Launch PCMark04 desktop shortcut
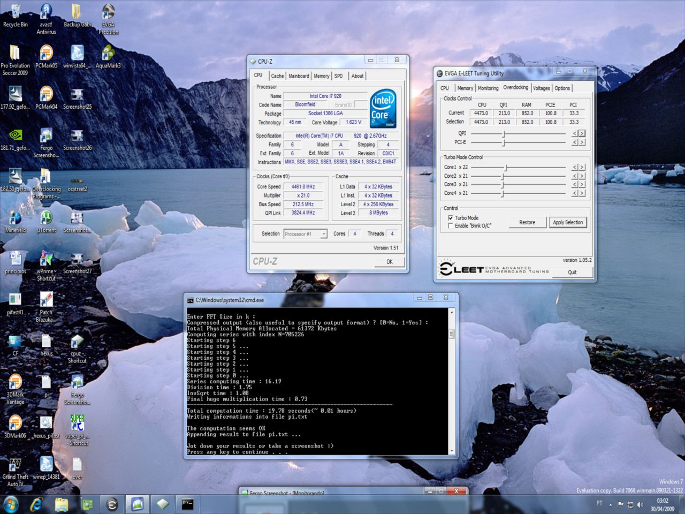The width and height of the screenshot is (685, 514). pos(46,98)
